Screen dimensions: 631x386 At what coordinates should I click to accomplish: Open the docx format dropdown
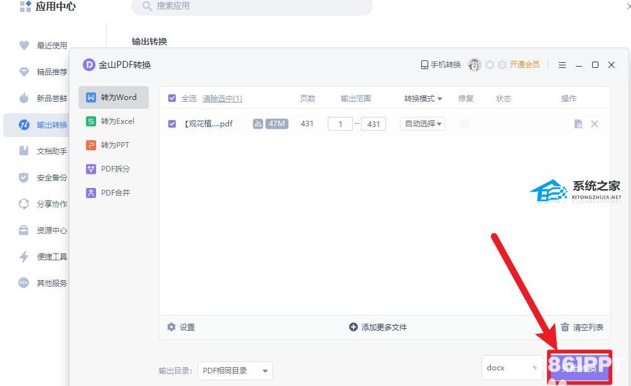coord(512,368)
